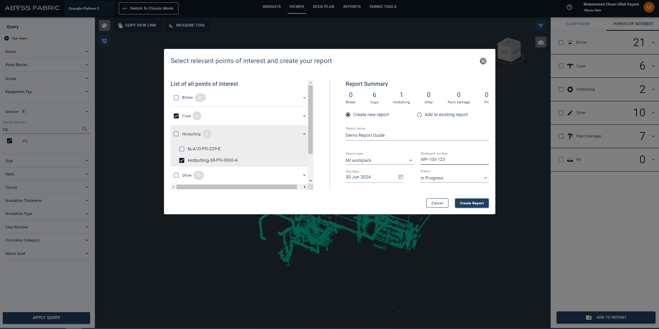The height and width of the screenshot is (329, 659).
Task: Open the briefcase toolbox icon
Action: pyautogui.click(x=541, y=42)
